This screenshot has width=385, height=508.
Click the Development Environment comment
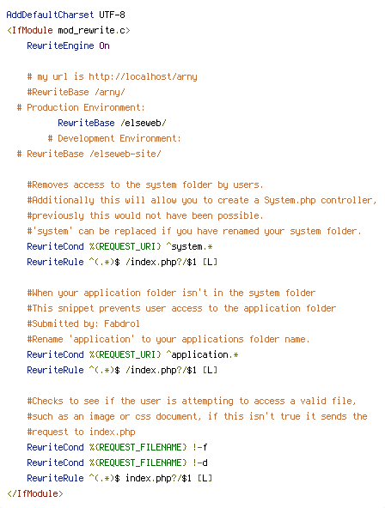coord(114,138)
